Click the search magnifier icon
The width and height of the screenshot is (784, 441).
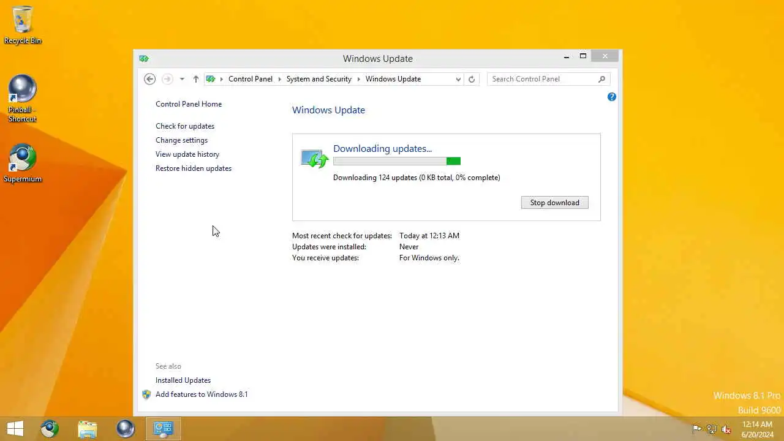point(601,79)
